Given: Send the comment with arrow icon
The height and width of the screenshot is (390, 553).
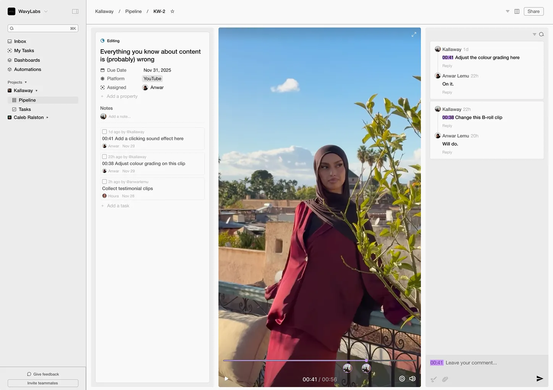Looking at the screenshot, I should [539, 379].
